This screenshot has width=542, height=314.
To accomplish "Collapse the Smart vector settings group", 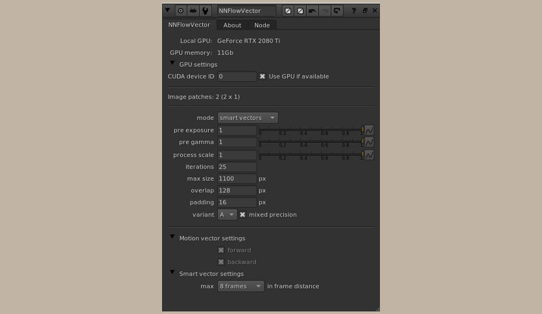I will tap(172, 272).
